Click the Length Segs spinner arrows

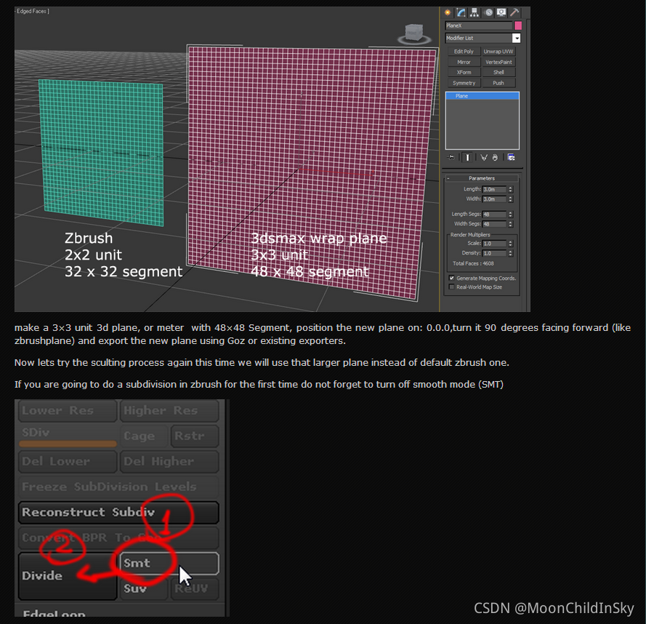[510, 215]
